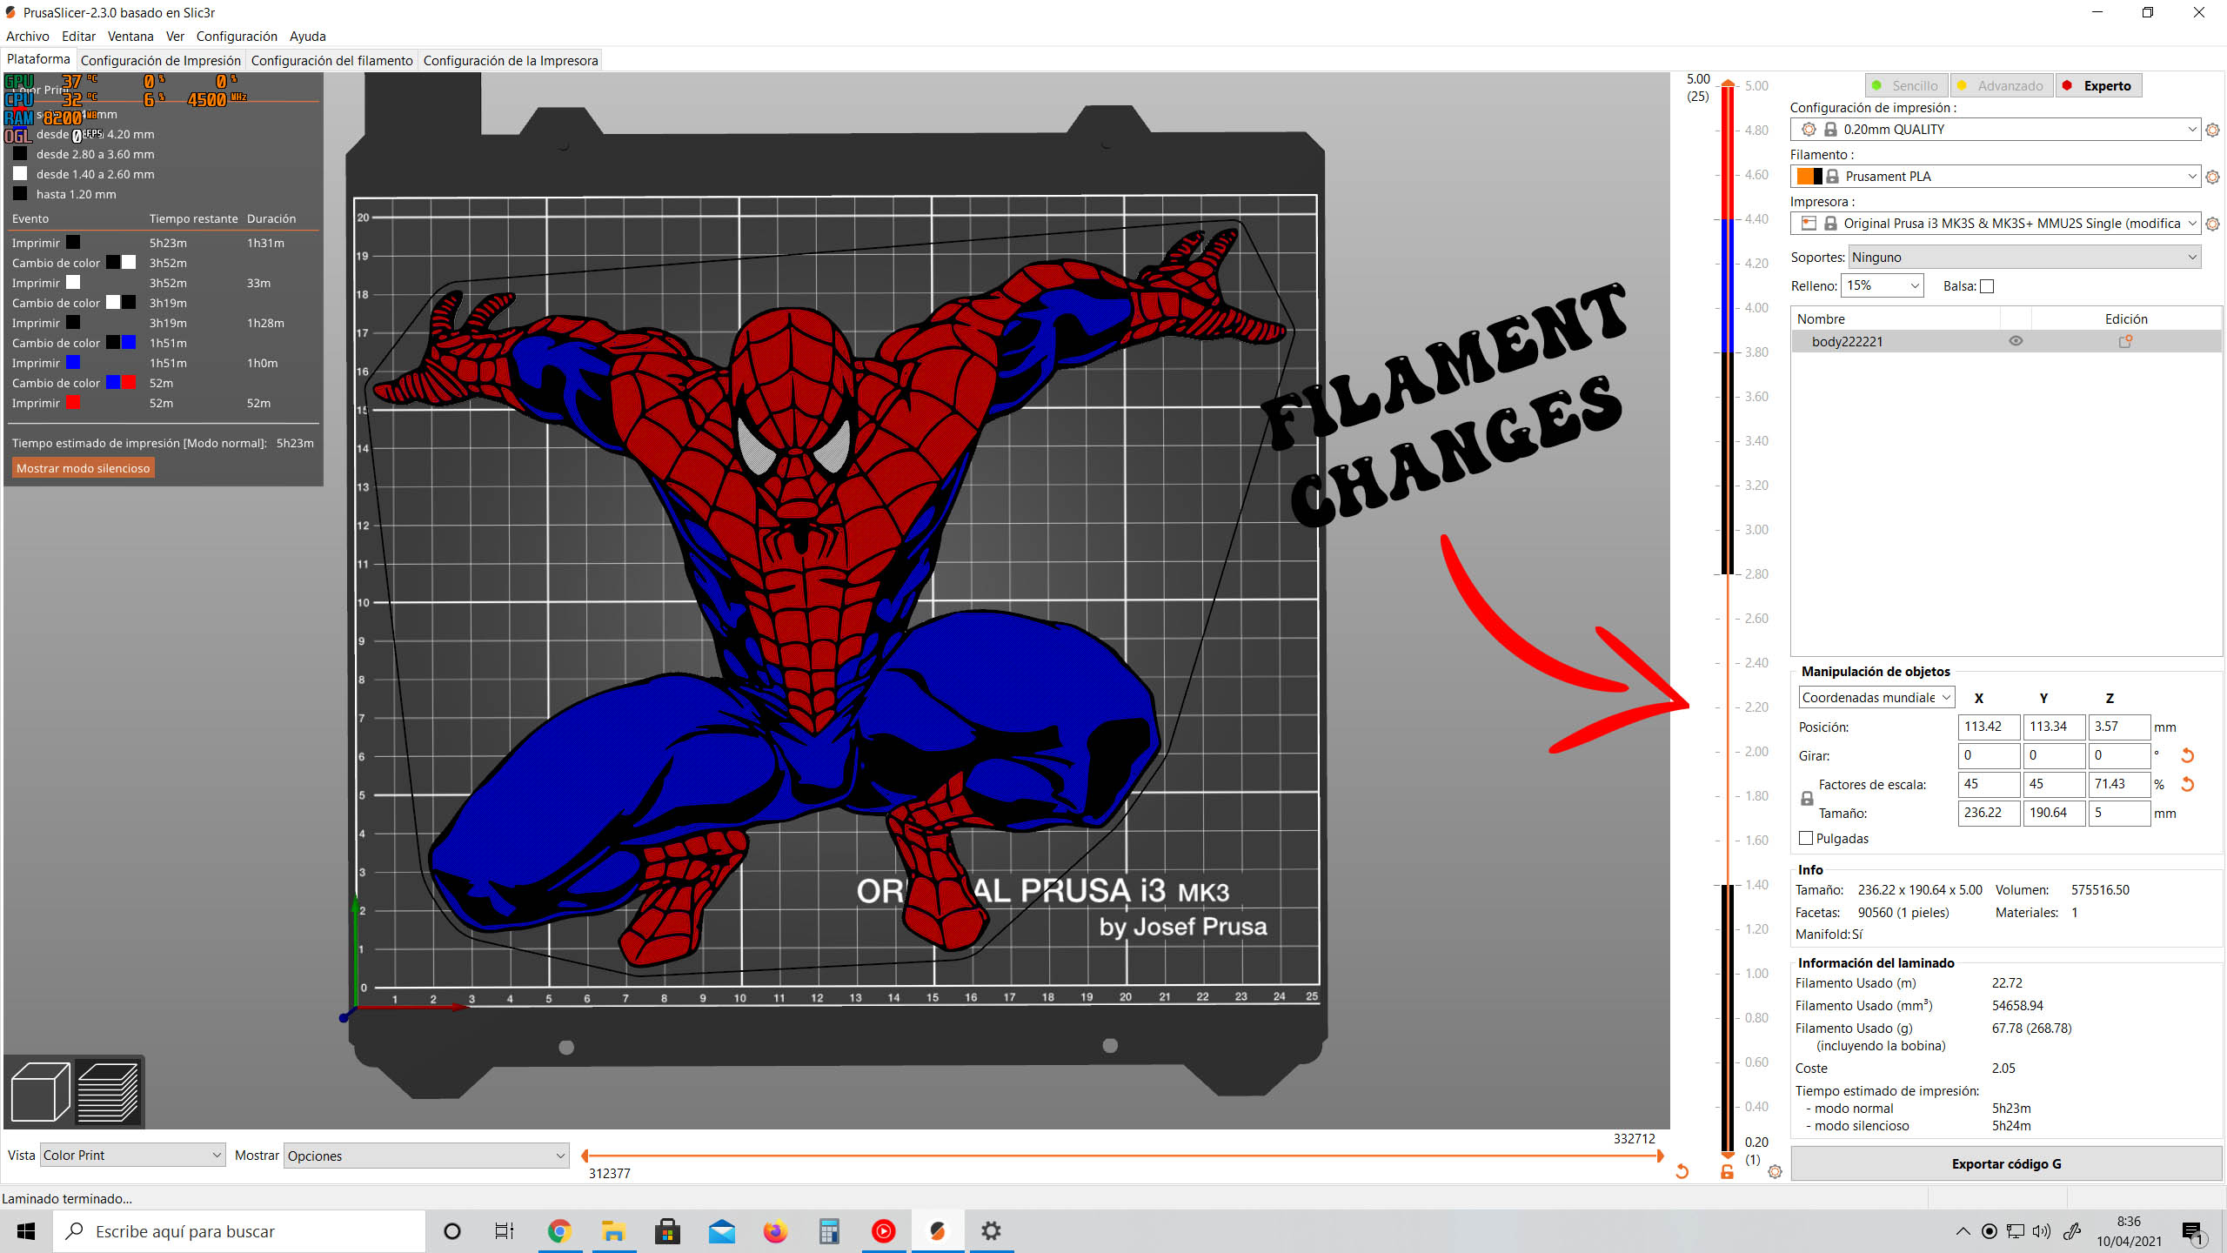Open the Windows Start menu

click(26, 1231)
